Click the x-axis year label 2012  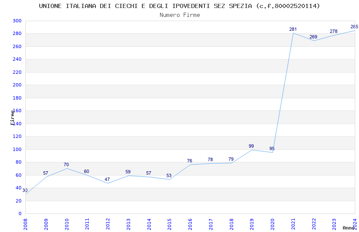coord(108,224)
